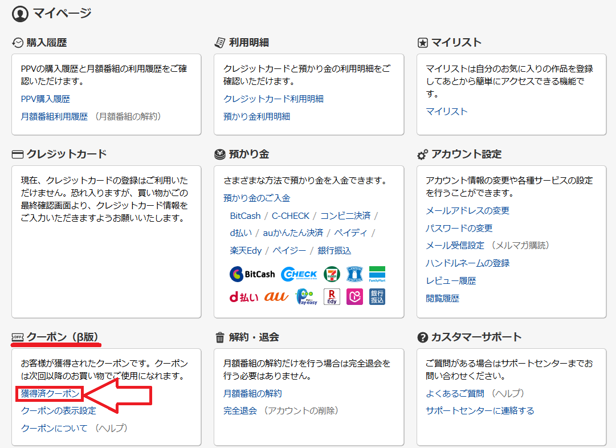
Task: Go to マイリスト link
Action: (447, 111)
